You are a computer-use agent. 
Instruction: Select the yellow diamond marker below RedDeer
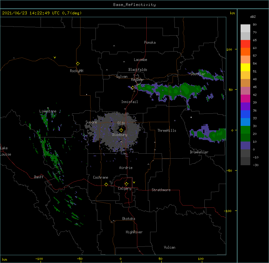[133, 88]
